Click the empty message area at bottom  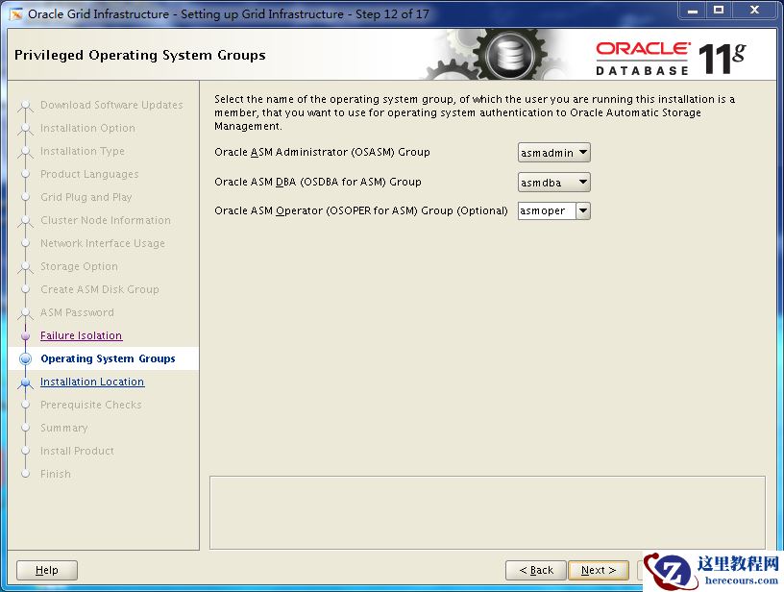click(x=487, y=512)
